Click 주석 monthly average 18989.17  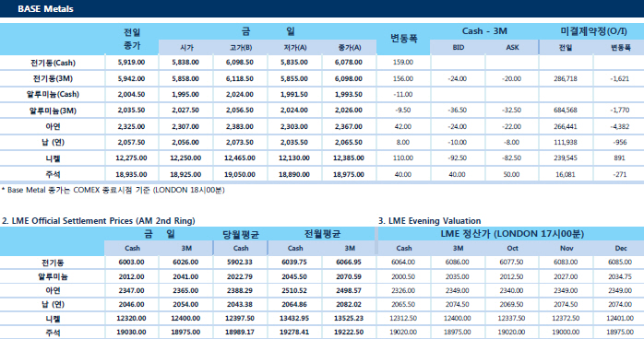[240, 333]
